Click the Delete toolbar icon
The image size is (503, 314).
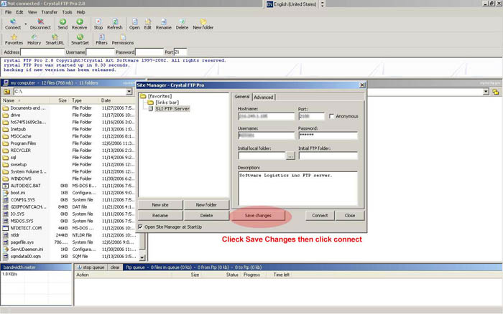182,24
